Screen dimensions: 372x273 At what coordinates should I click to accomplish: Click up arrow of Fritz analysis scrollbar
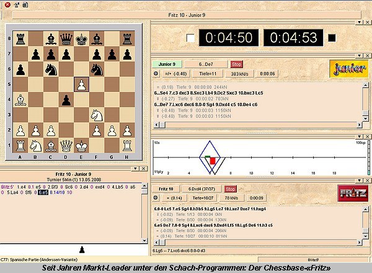(365, 209)
